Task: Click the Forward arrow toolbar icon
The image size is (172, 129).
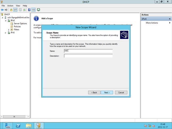Action: [6, 10]
